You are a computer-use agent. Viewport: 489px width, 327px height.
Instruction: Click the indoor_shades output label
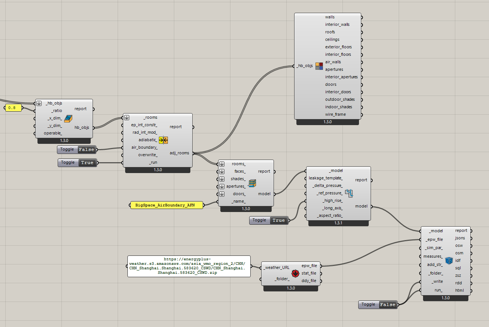[x=339, y=107]
